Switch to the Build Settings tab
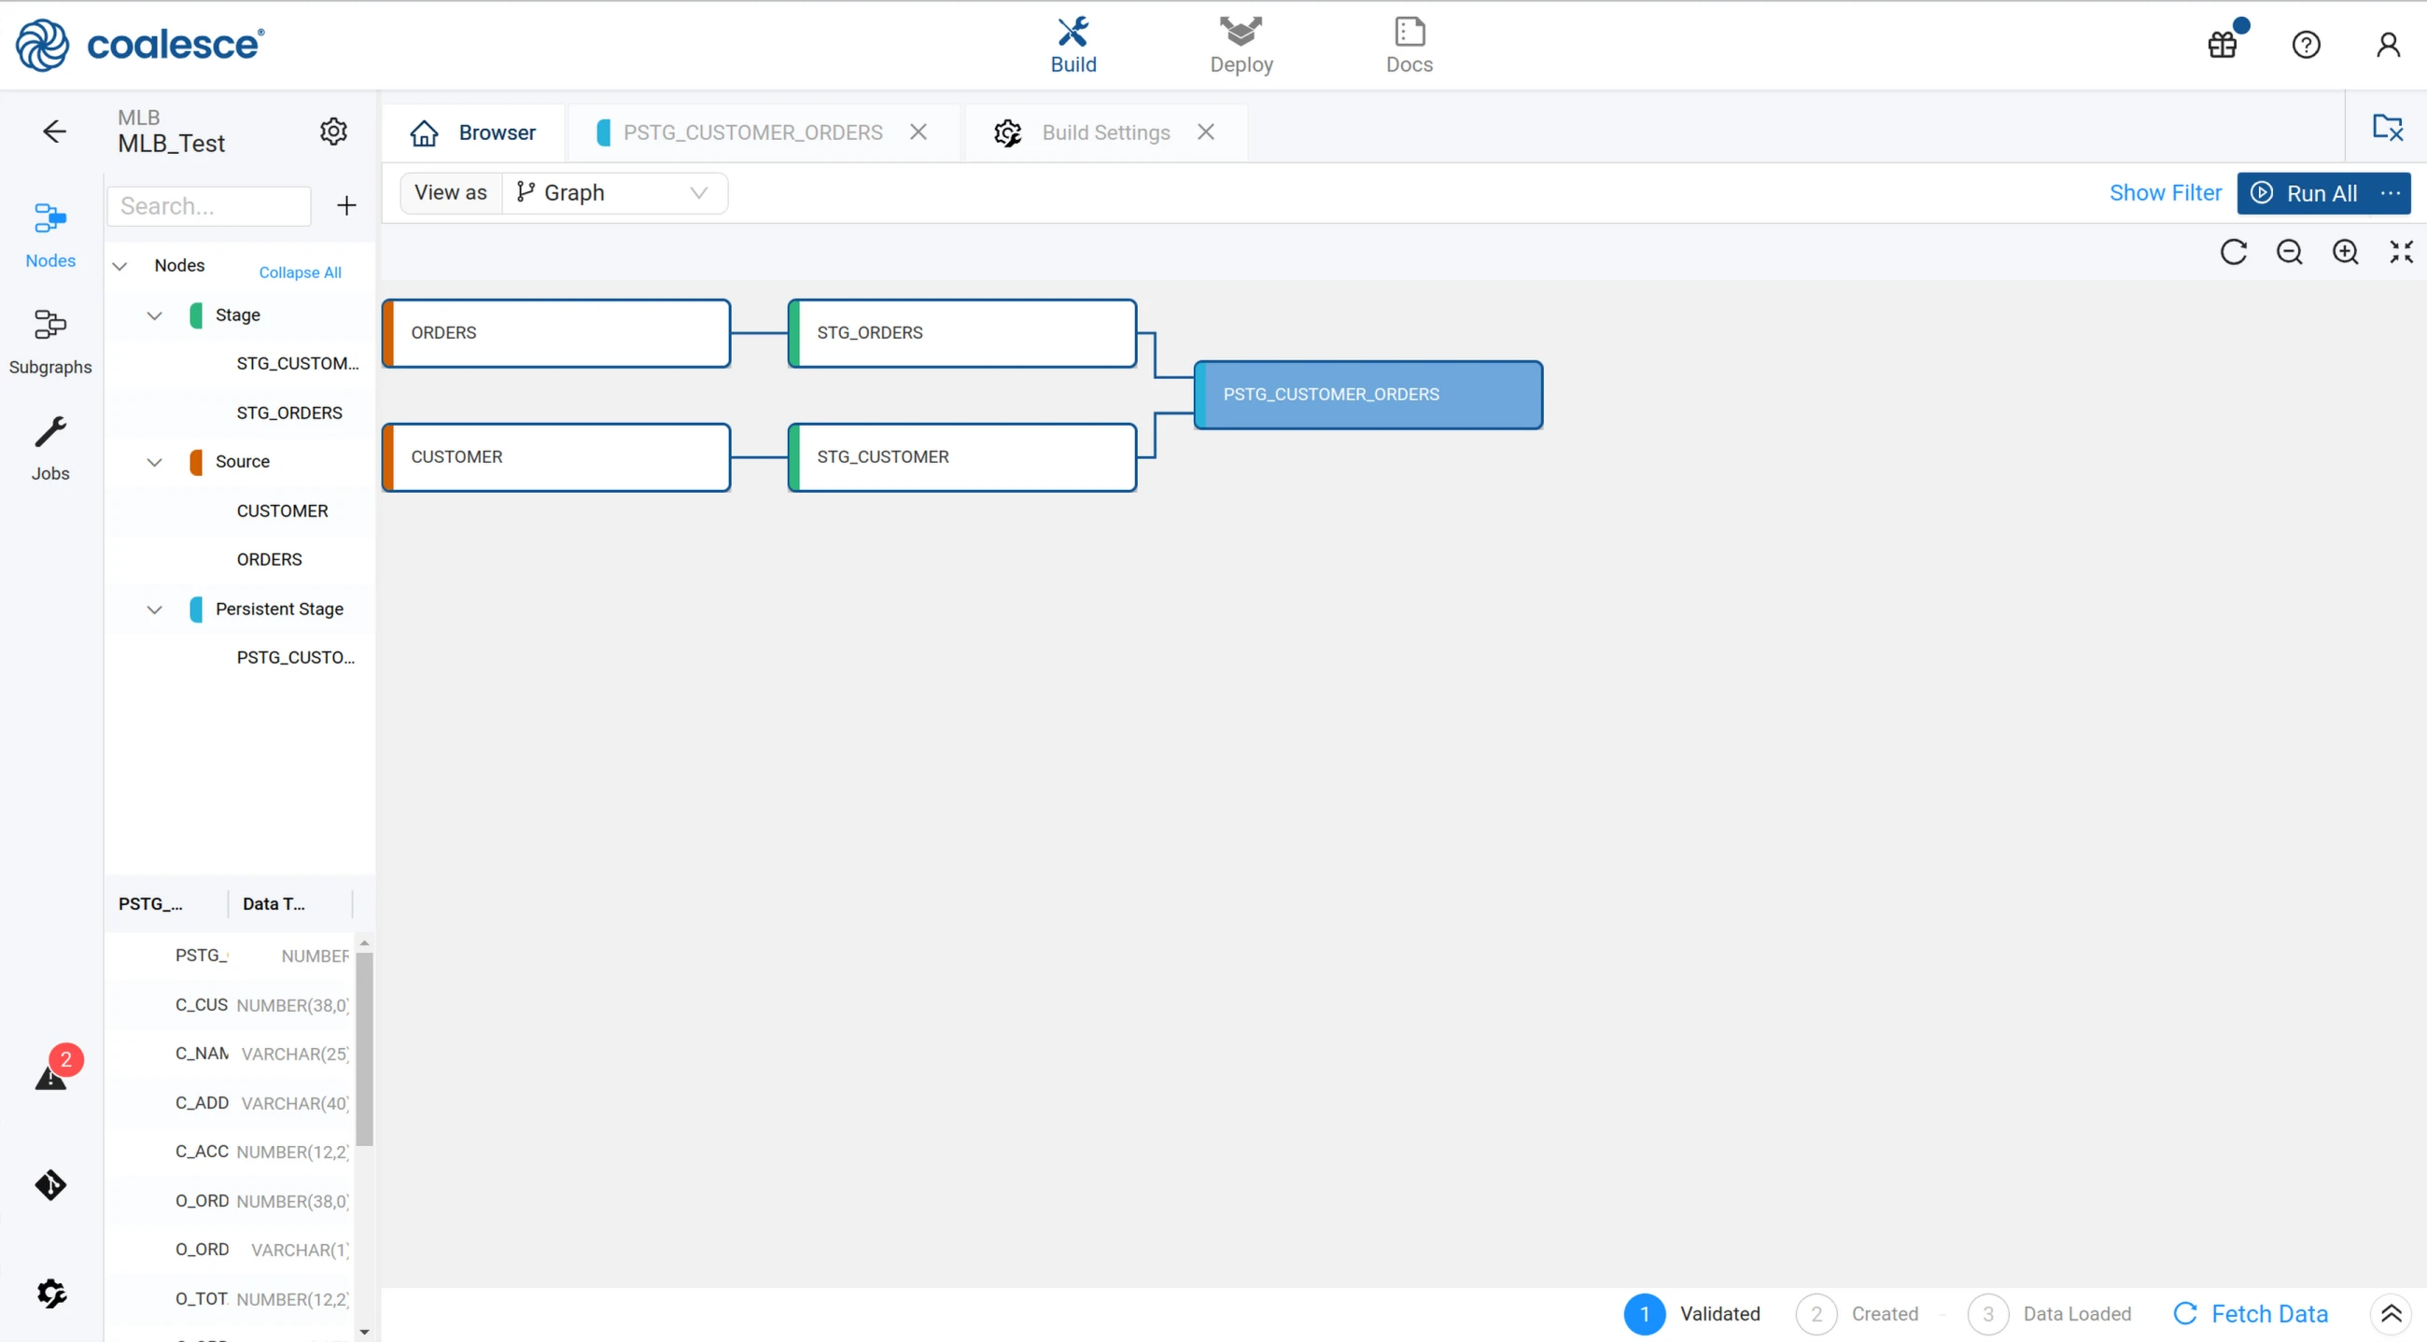 point(1105,133)
